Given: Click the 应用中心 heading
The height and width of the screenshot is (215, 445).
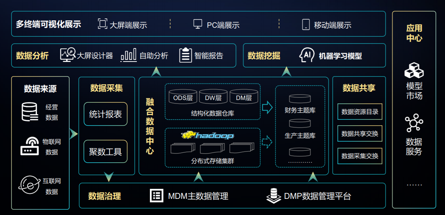Looking at the screenshot, I should coord(414,33).
